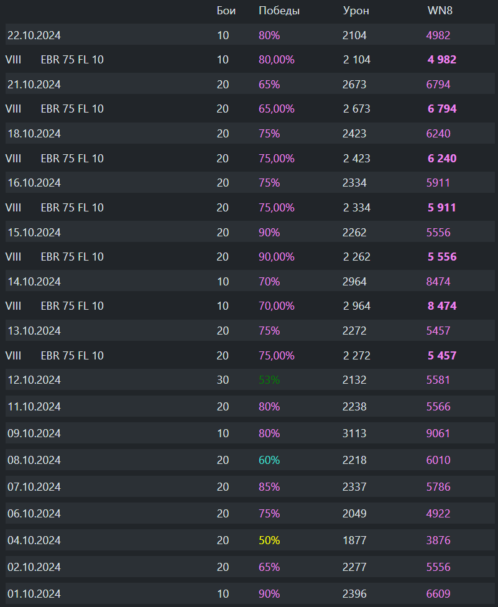The image size is (498, 607).
Task: Expand the 12.10.2024 date row
Action: click(x=34, y=380)
